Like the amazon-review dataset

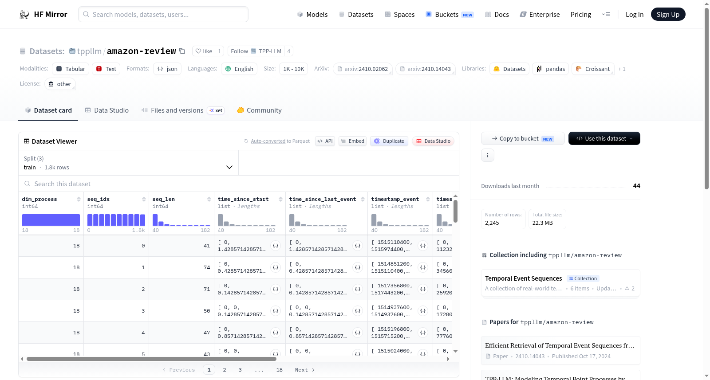[x=204, y=51]
